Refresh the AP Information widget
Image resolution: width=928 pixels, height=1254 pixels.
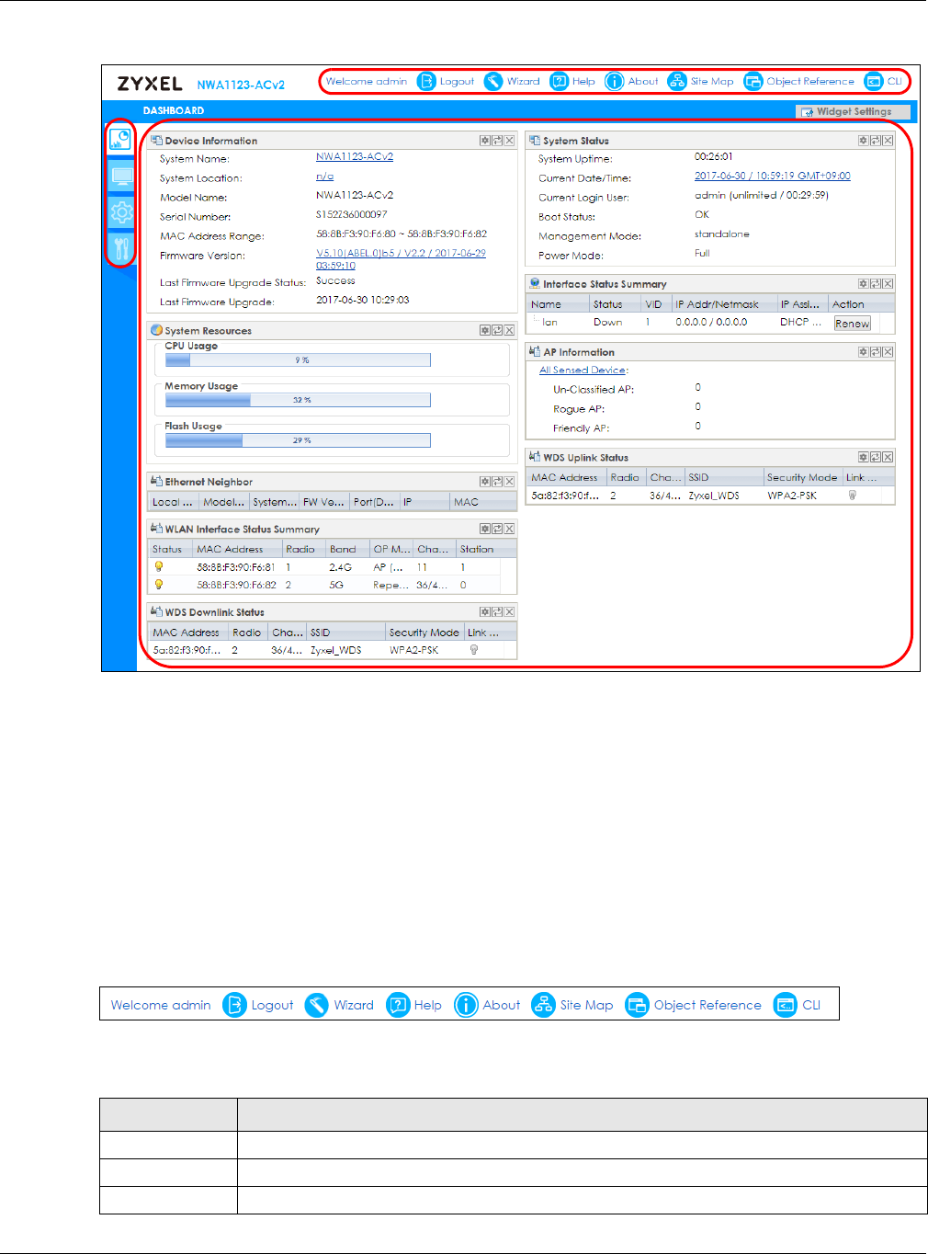pyautogui.click(x=876, y=352)
